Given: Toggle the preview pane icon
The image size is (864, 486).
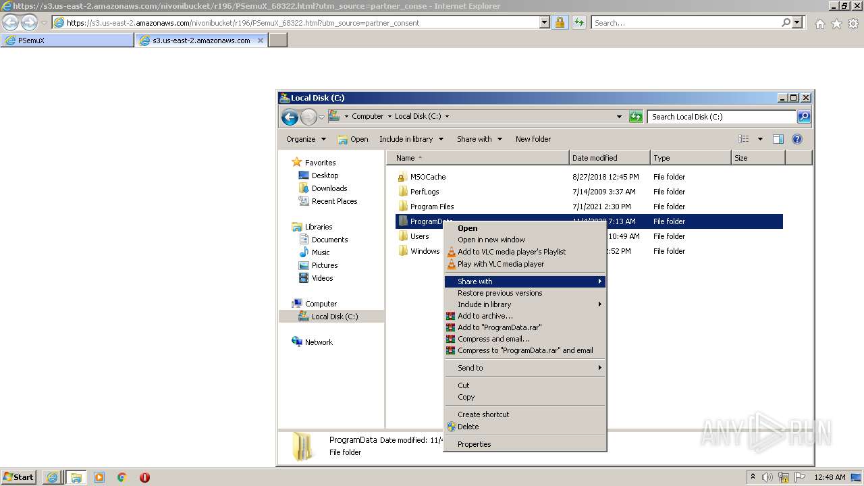Looking at the screenshot, I should [778, 139].
